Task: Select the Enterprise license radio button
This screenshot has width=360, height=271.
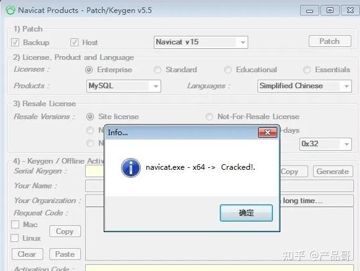Action: click(89, 70)
